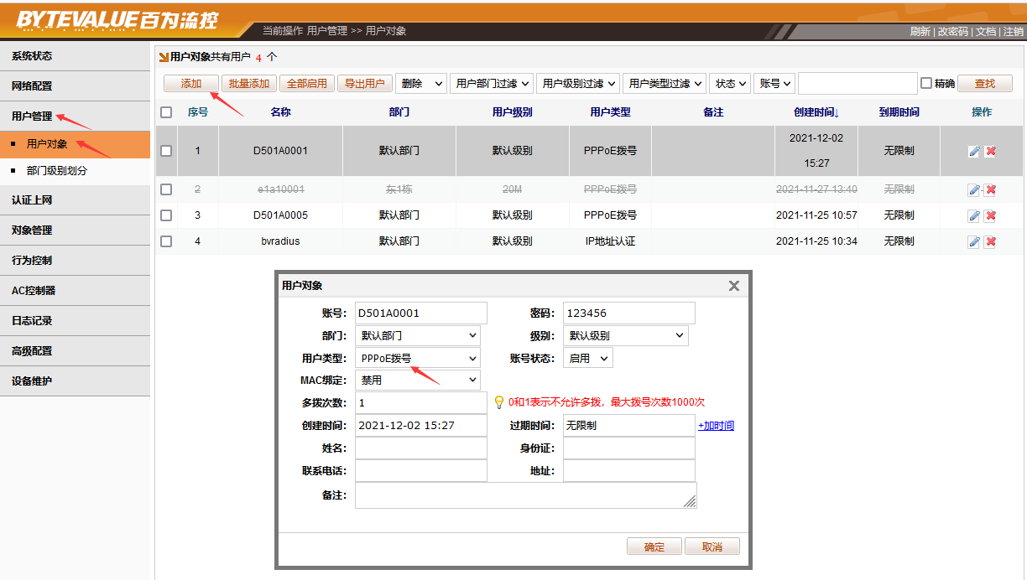Open the 用户部门过滤 filter dropdown

click(x=492, y=84)
